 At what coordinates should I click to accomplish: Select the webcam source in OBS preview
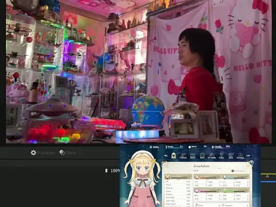click(139, 72)
